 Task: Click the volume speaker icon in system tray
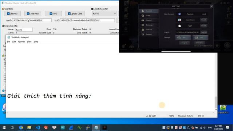205,128
